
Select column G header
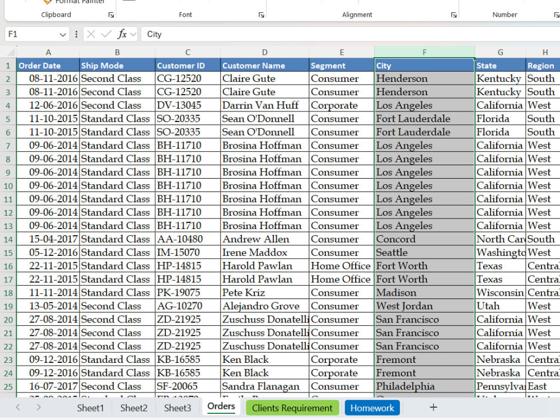tap(500, 52)
